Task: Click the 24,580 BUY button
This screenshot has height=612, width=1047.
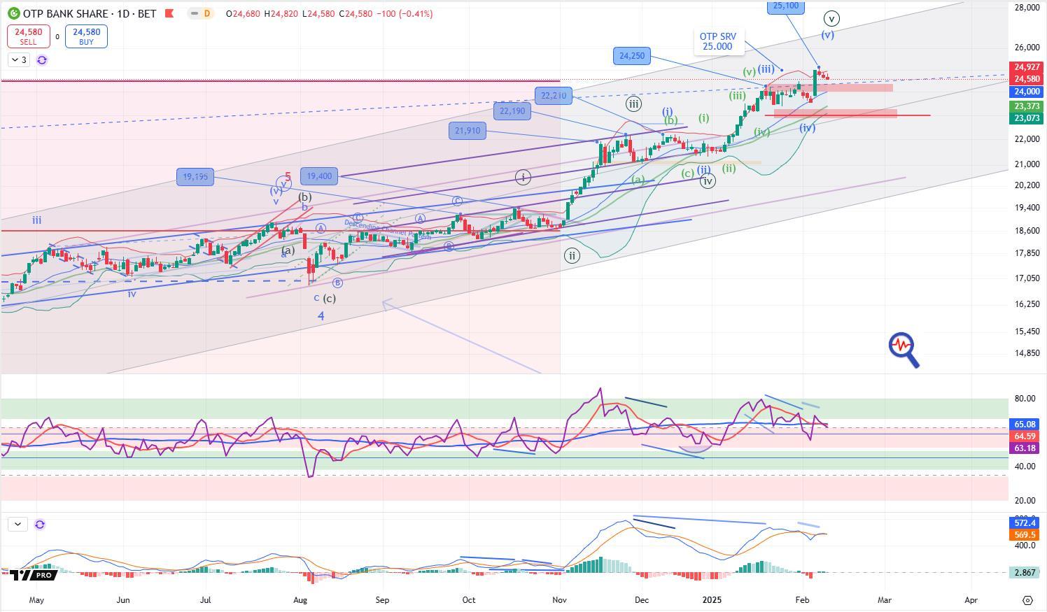Action: pos(86,36)
